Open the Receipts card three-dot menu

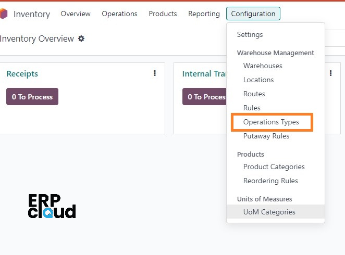[155, 73]
